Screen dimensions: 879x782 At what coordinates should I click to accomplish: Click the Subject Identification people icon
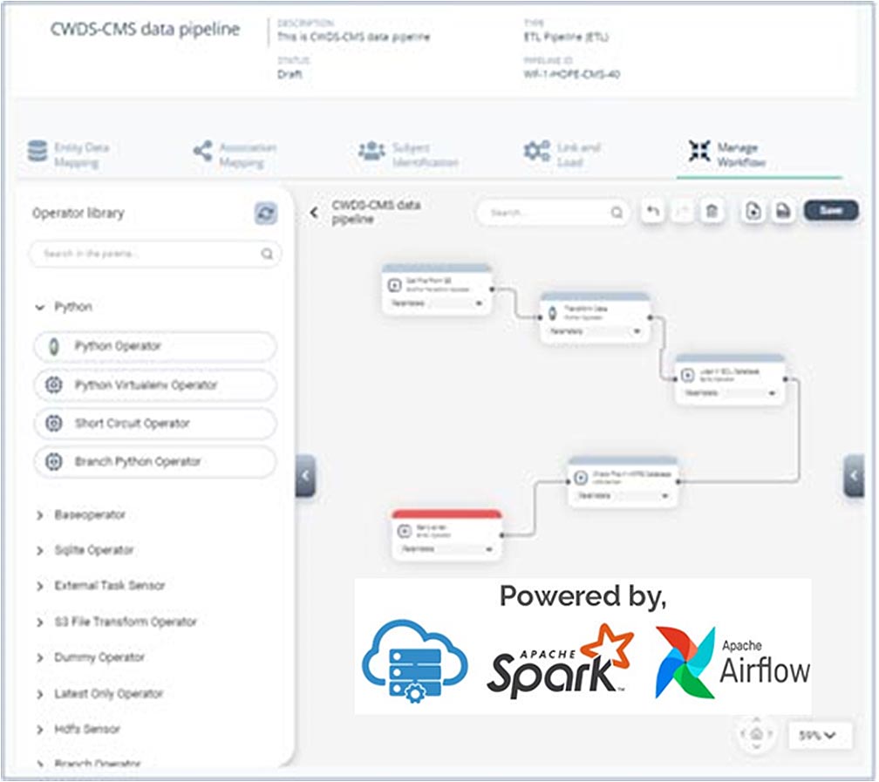pos(371,151)
